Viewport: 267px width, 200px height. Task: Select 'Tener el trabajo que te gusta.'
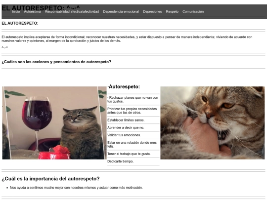[x=129, y=154]
